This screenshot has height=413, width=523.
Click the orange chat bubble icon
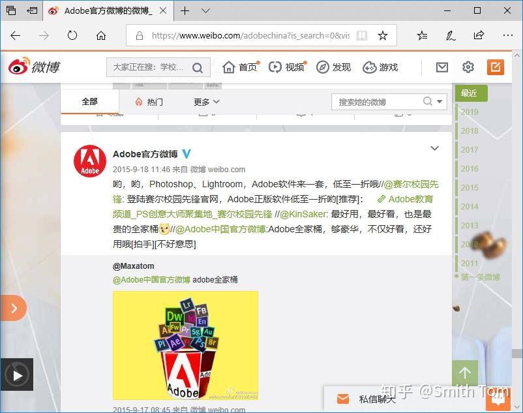pos(498,399)
